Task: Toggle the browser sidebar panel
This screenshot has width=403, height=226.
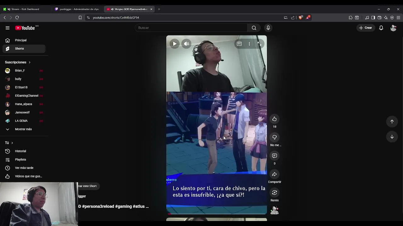Action: [x=373, y=18]
